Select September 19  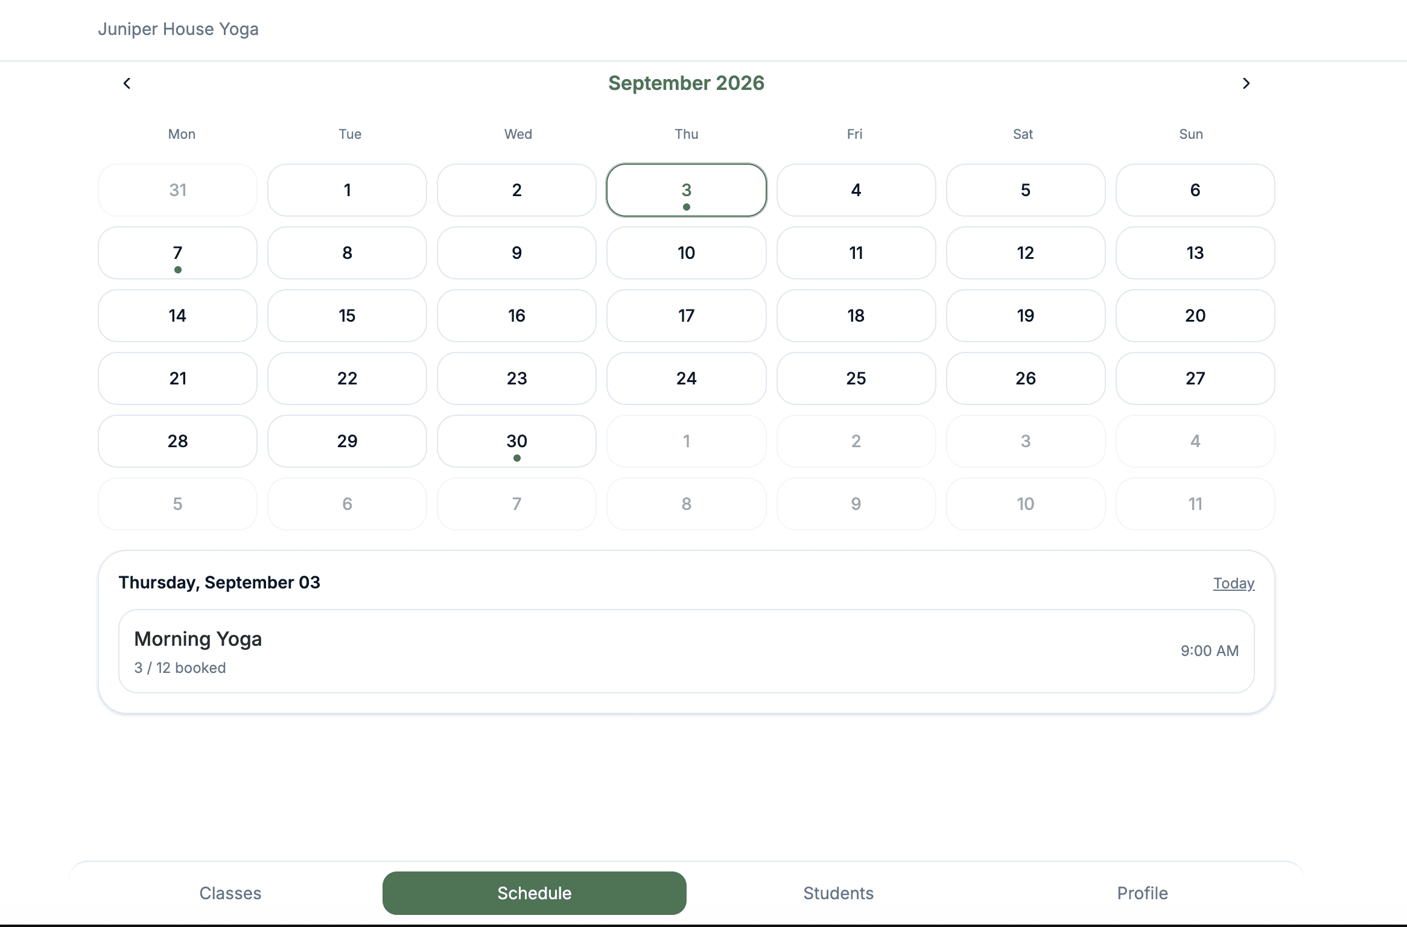pyautogui.click(x=1026, y=316)
